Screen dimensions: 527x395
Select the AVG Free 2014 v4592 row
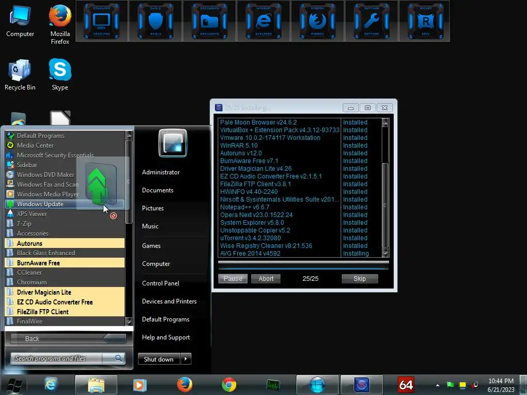point(299,253)
